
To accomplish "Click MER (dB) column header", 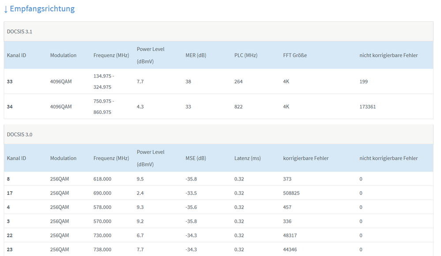I will [x=196, y=55].
